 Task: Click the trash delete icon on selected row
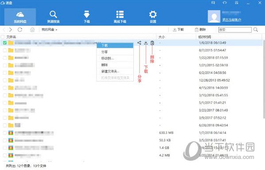[x=152, y=43]
